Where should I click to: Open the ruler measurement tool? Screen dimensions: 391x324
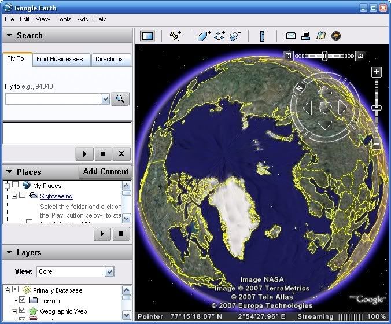(x=262, y=36)
